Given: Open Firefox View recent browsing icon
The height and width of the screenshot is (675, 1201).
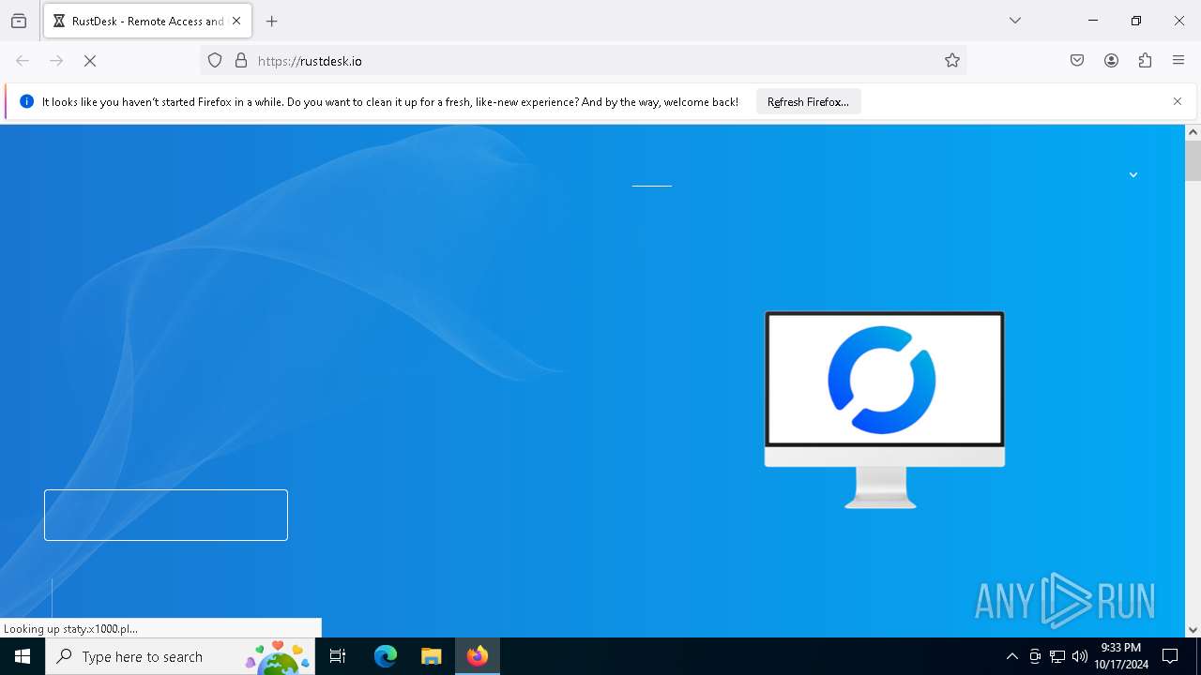Looking at the screenshot, I should coord(19,21).
